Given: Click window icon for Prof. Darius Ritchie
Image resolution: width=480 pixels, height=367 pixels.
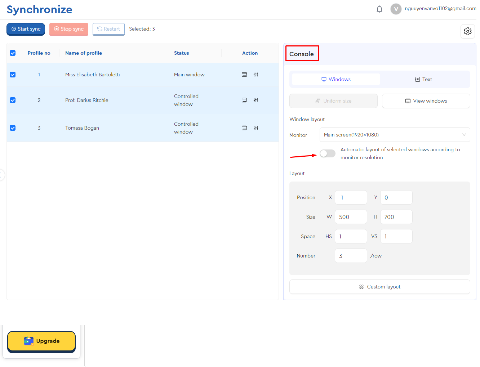Looking at the screenshot, I should pyautogui.click(x=244, y=100).
